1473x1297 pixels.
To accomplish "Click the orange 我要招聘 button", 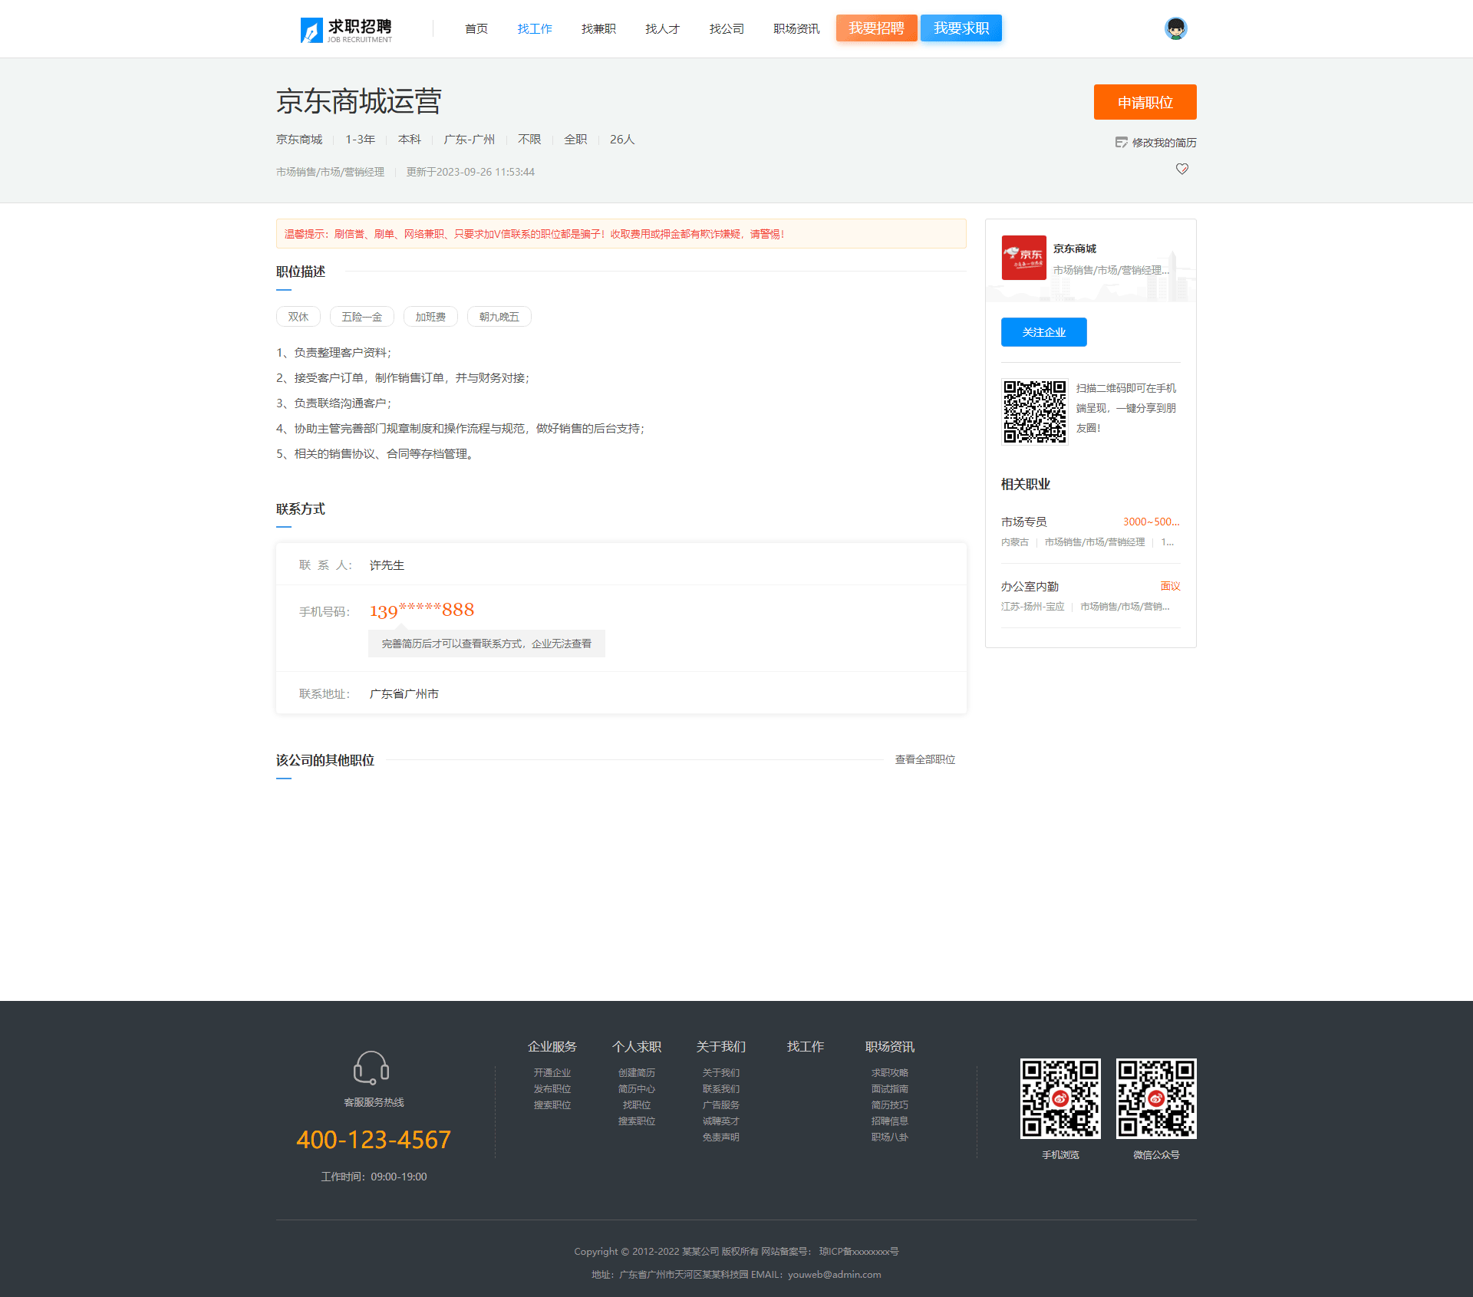I will pyautogui.click(x=876, y=28).
